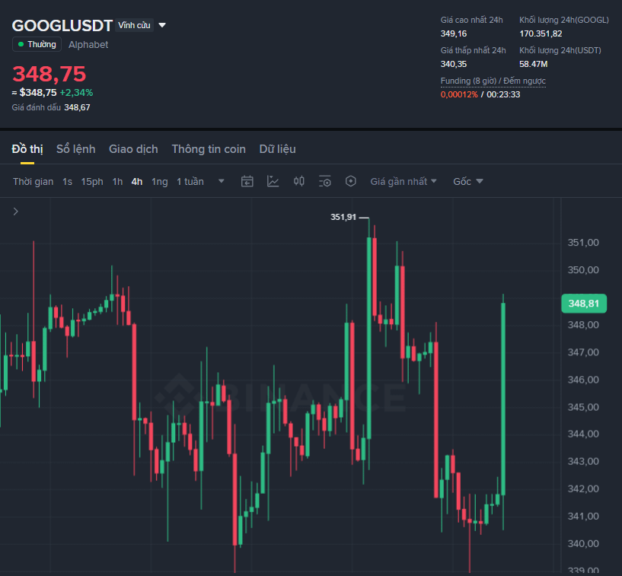Open the Giao dịch tab

coord(133,149)
